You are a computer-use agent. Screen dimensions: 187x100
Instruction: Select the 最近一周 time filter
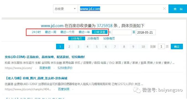51,32
